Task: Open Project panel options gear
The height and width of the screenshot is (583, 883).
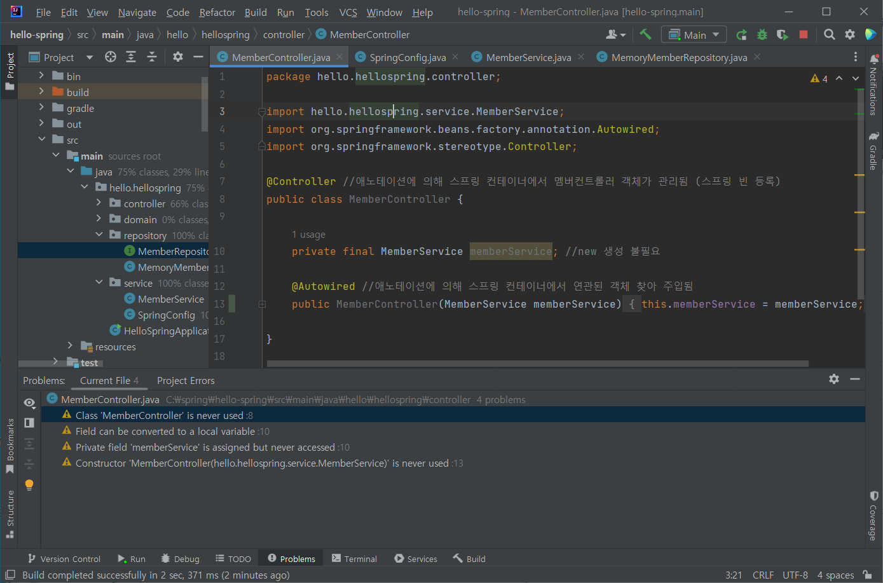Action: (178, 57)
